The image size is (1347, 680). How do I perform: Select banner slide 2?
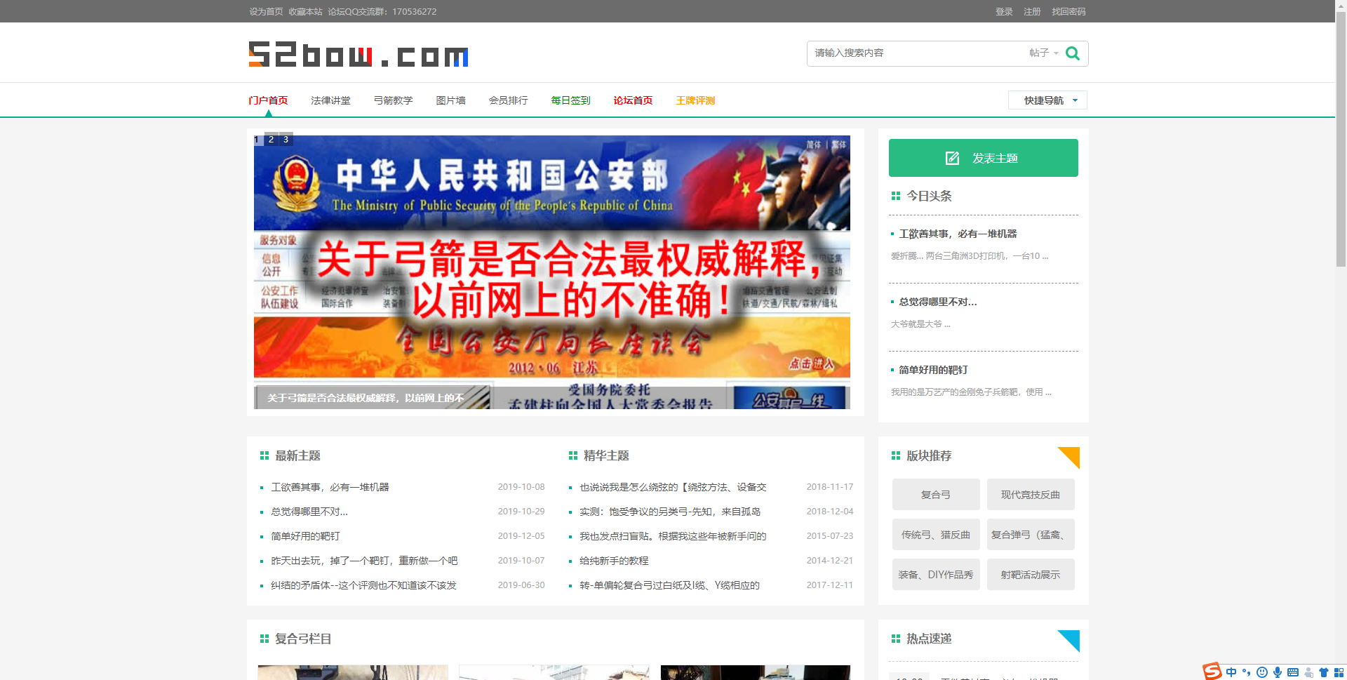pyautogui.click(x=271, y=140)
